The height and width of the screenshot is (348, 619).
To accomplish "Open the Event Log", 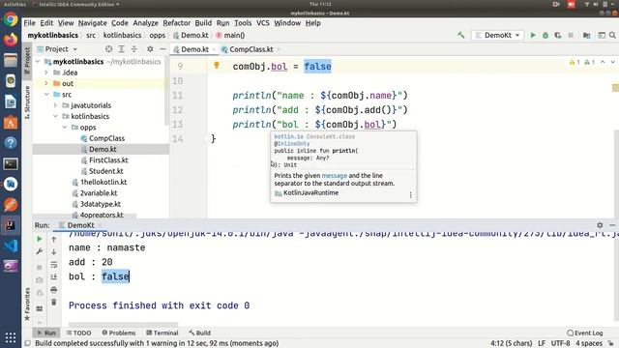I will pos(584,333).
